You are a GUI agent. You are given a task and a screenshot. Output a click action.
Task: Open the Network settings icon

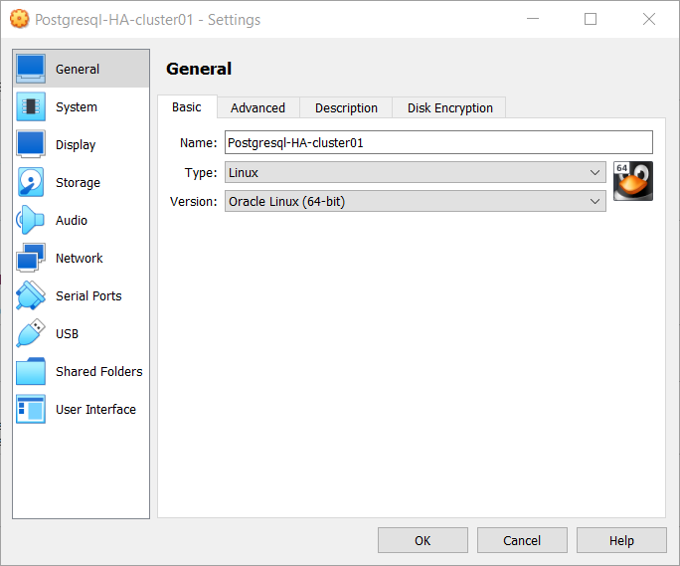point(31,259)
